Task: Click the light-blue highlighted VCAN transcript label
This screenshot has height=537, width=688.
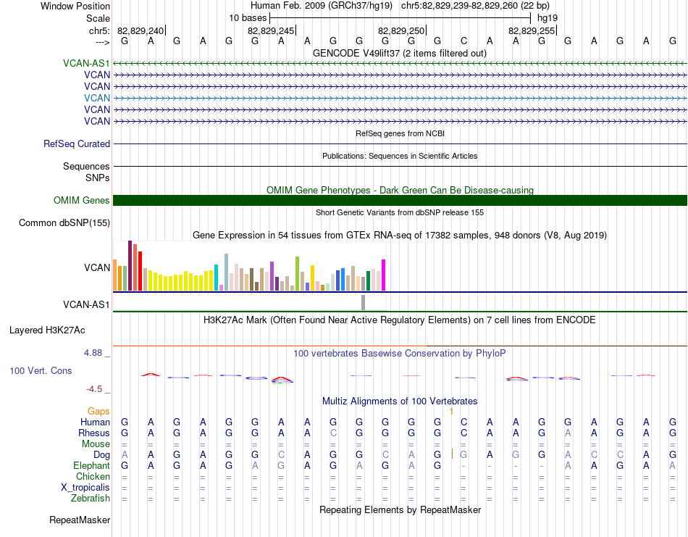Action: 97,98
